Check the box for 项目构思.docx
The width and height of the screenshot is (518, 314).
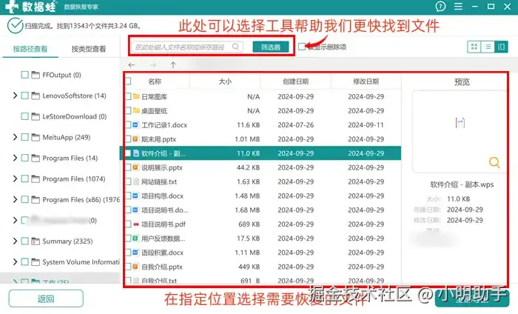129,196
